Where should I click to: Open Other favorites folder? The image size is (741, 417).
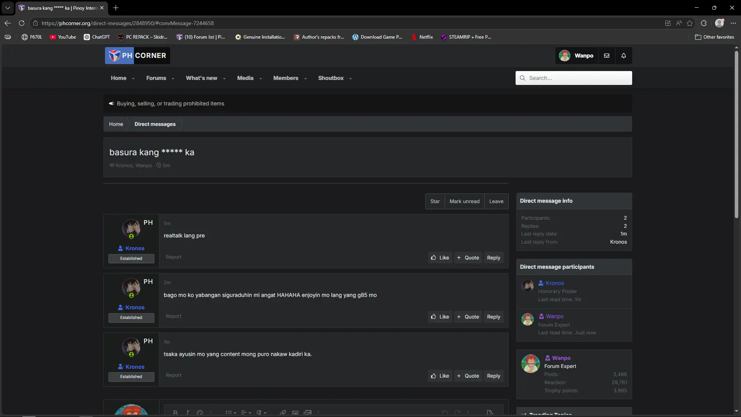coord(714,37)
